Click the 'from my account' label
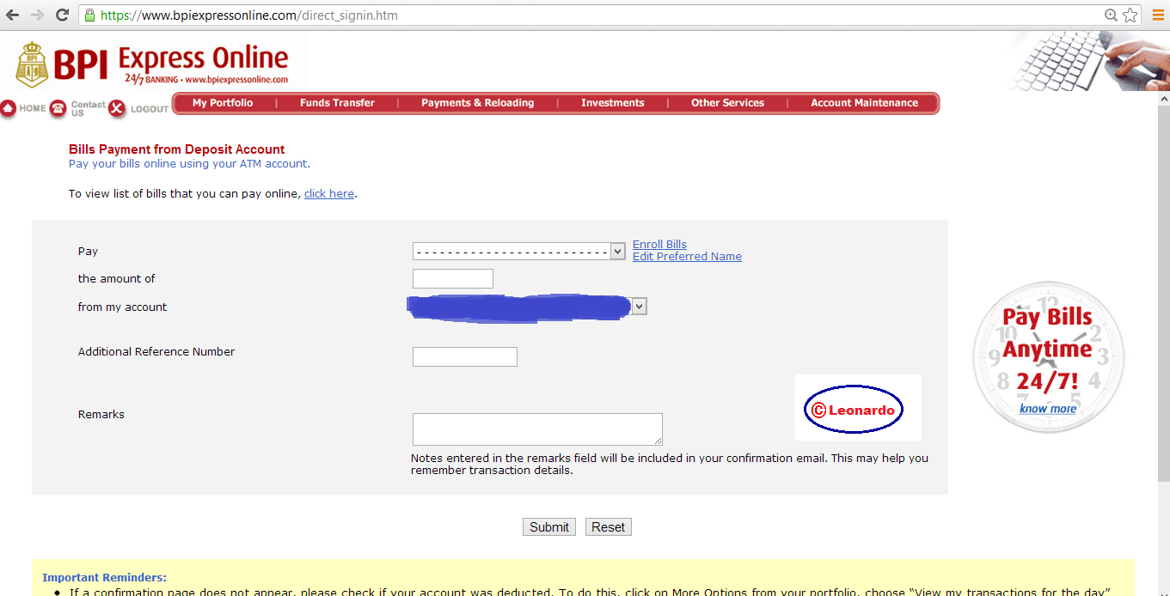Image resolution: width=1170 pixels, height=596 pixels. click(122, 307)
